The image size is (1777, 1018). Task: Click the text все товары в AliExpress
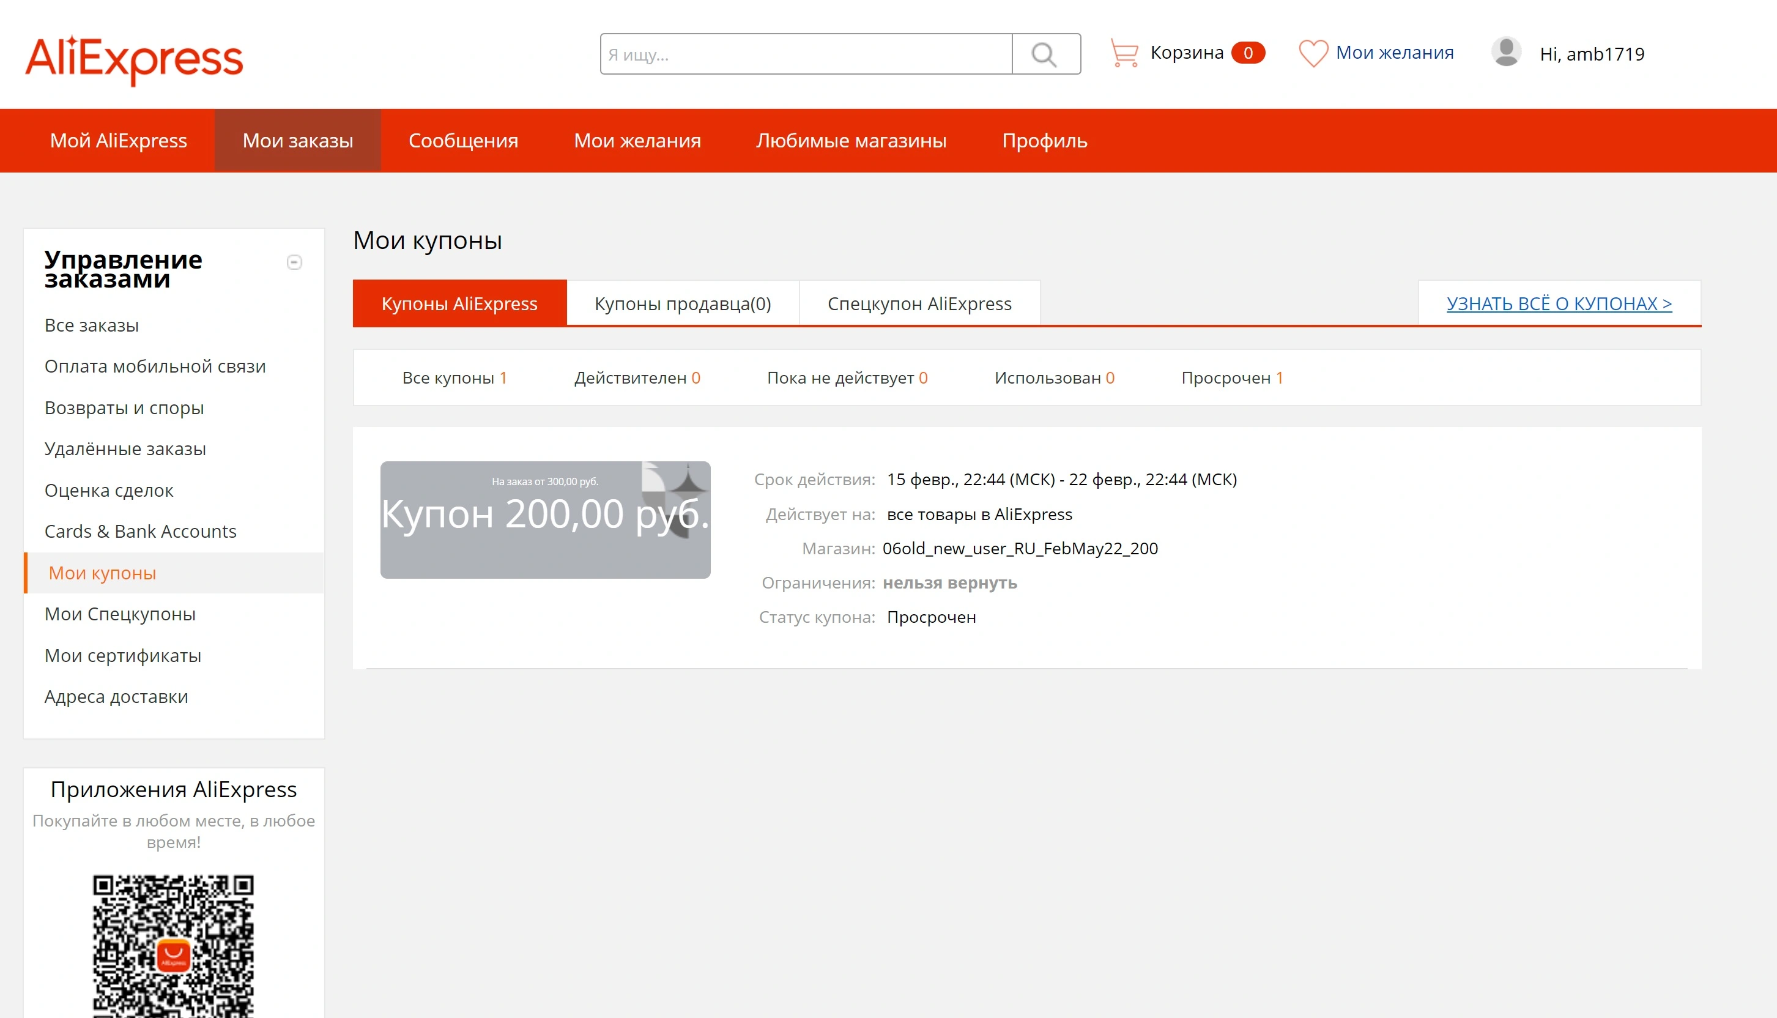tap(979, 514)
